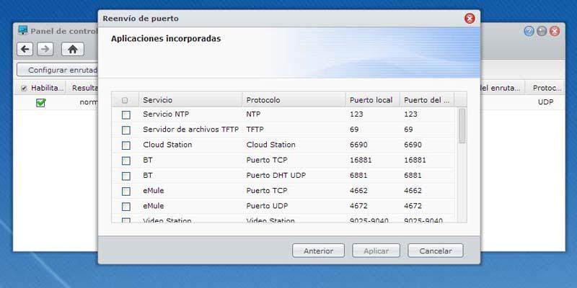The width and height of the screenshot is (577, 288).
Task: Go back in Panel de control
Action: pos(25,49)
